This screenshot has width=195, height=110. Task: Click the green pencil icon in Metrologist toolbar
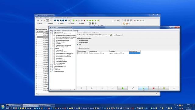tap(76, 20)
